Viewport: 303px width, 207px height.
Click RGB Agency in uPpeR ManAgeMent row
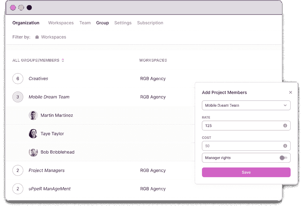153,189
